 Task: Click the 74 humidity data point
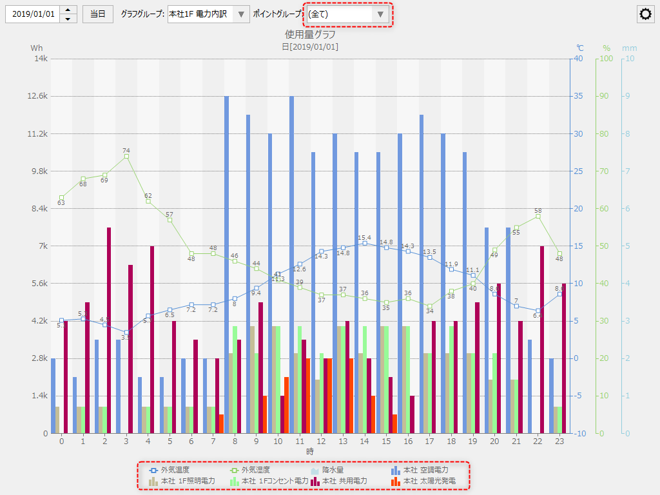coord(126,157)
